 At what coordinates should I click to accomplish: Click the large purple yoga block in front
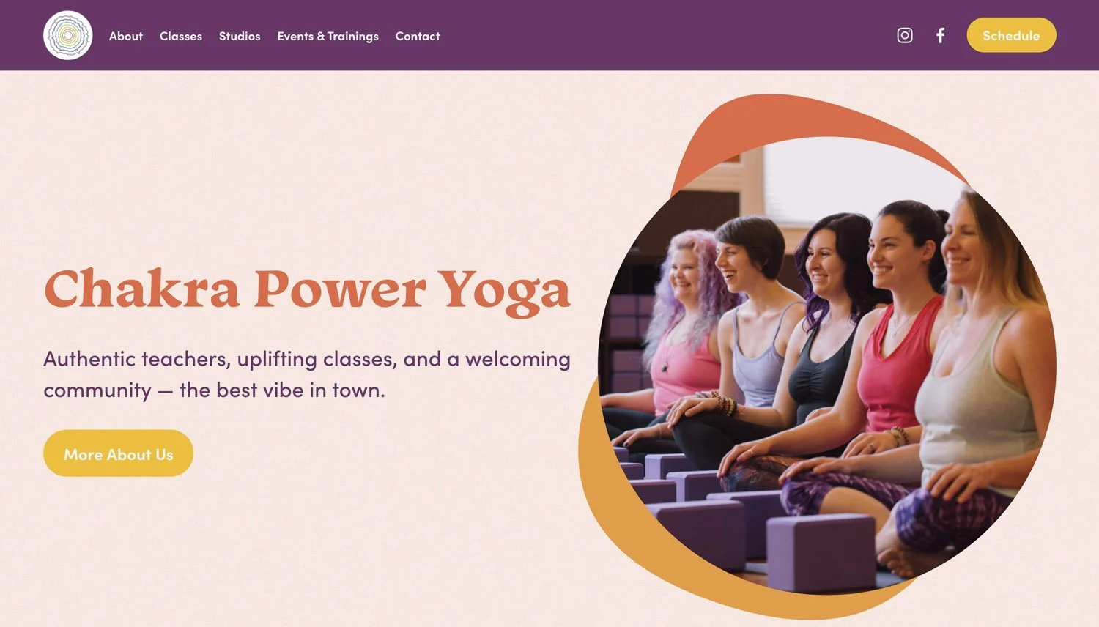pos(821,552)
